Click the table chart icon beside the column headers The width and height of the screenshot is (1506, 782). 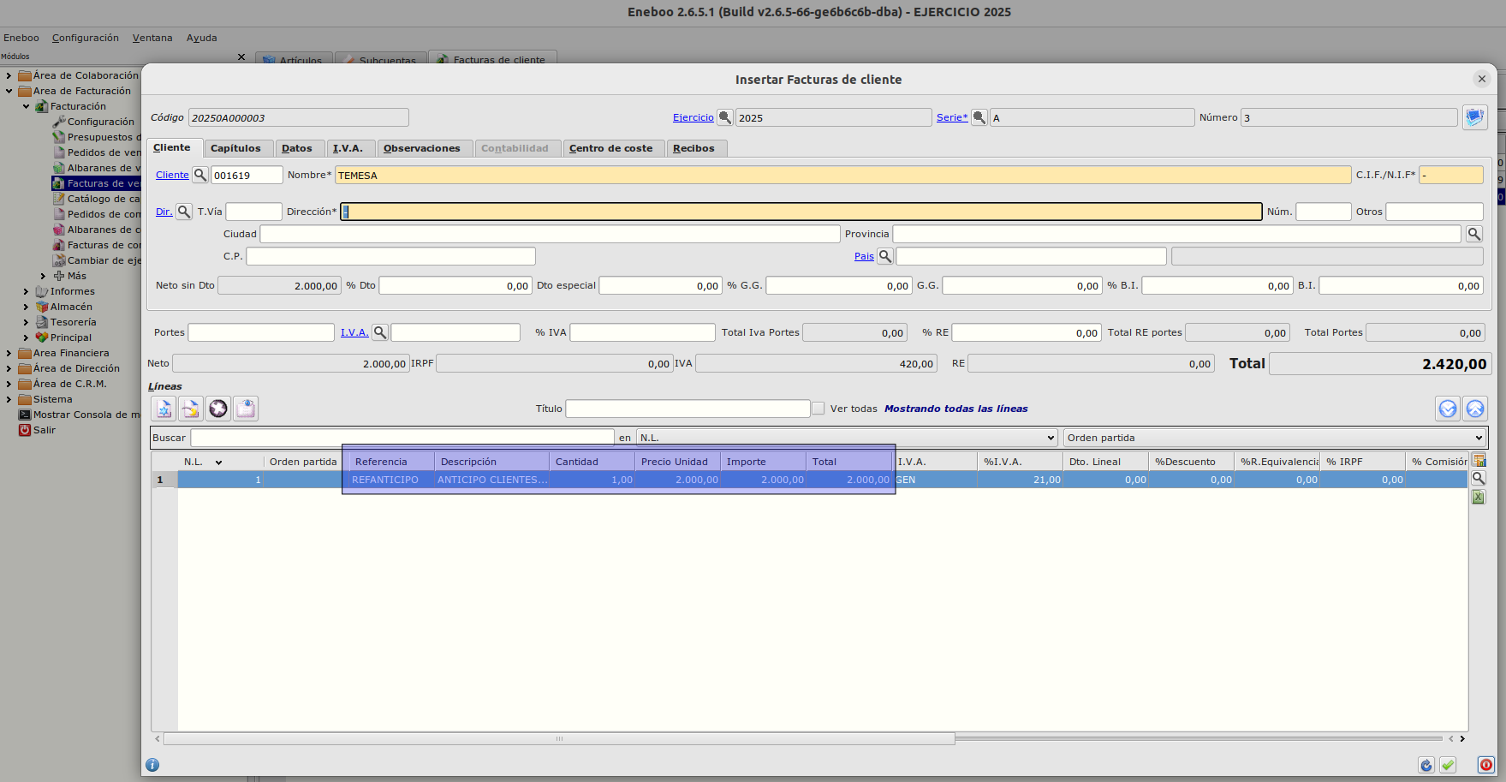pyautogui.click(x=1479, y=461)
